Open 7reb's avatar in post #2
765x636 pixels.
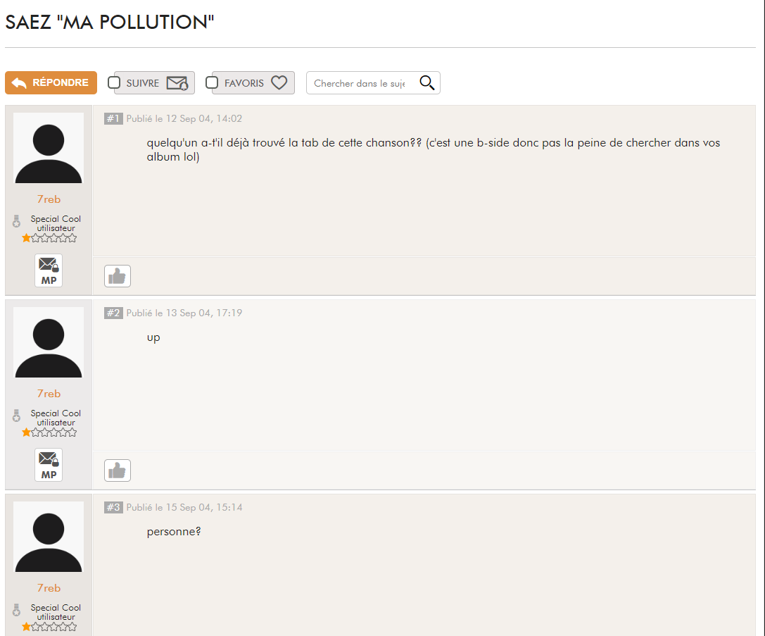click(49, 342)
